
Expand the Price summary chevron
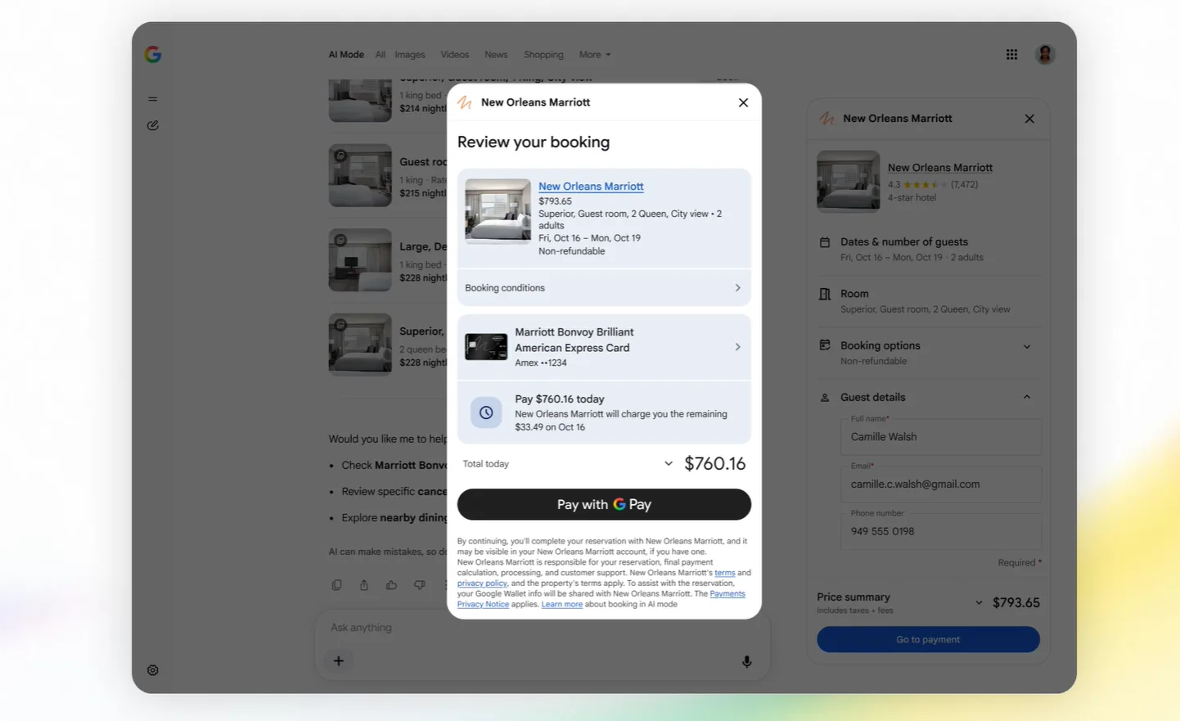pyautogui.click(x=979, y=603)
